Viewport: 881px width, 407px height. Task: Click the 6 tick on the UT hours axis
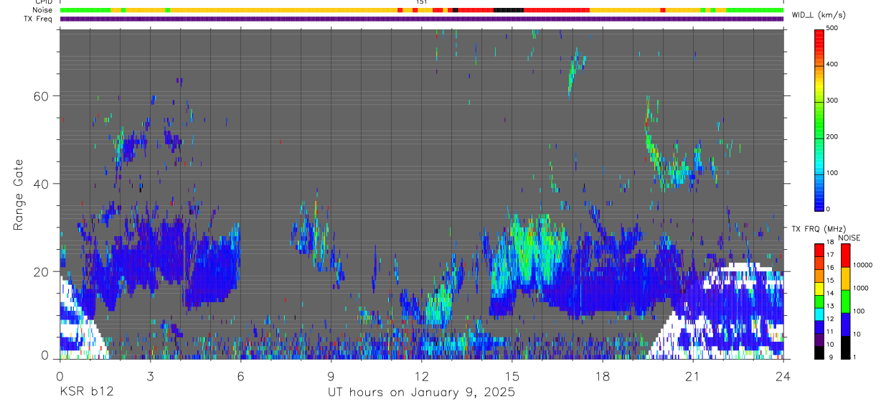pyautogui.click(x=240, y=375)
